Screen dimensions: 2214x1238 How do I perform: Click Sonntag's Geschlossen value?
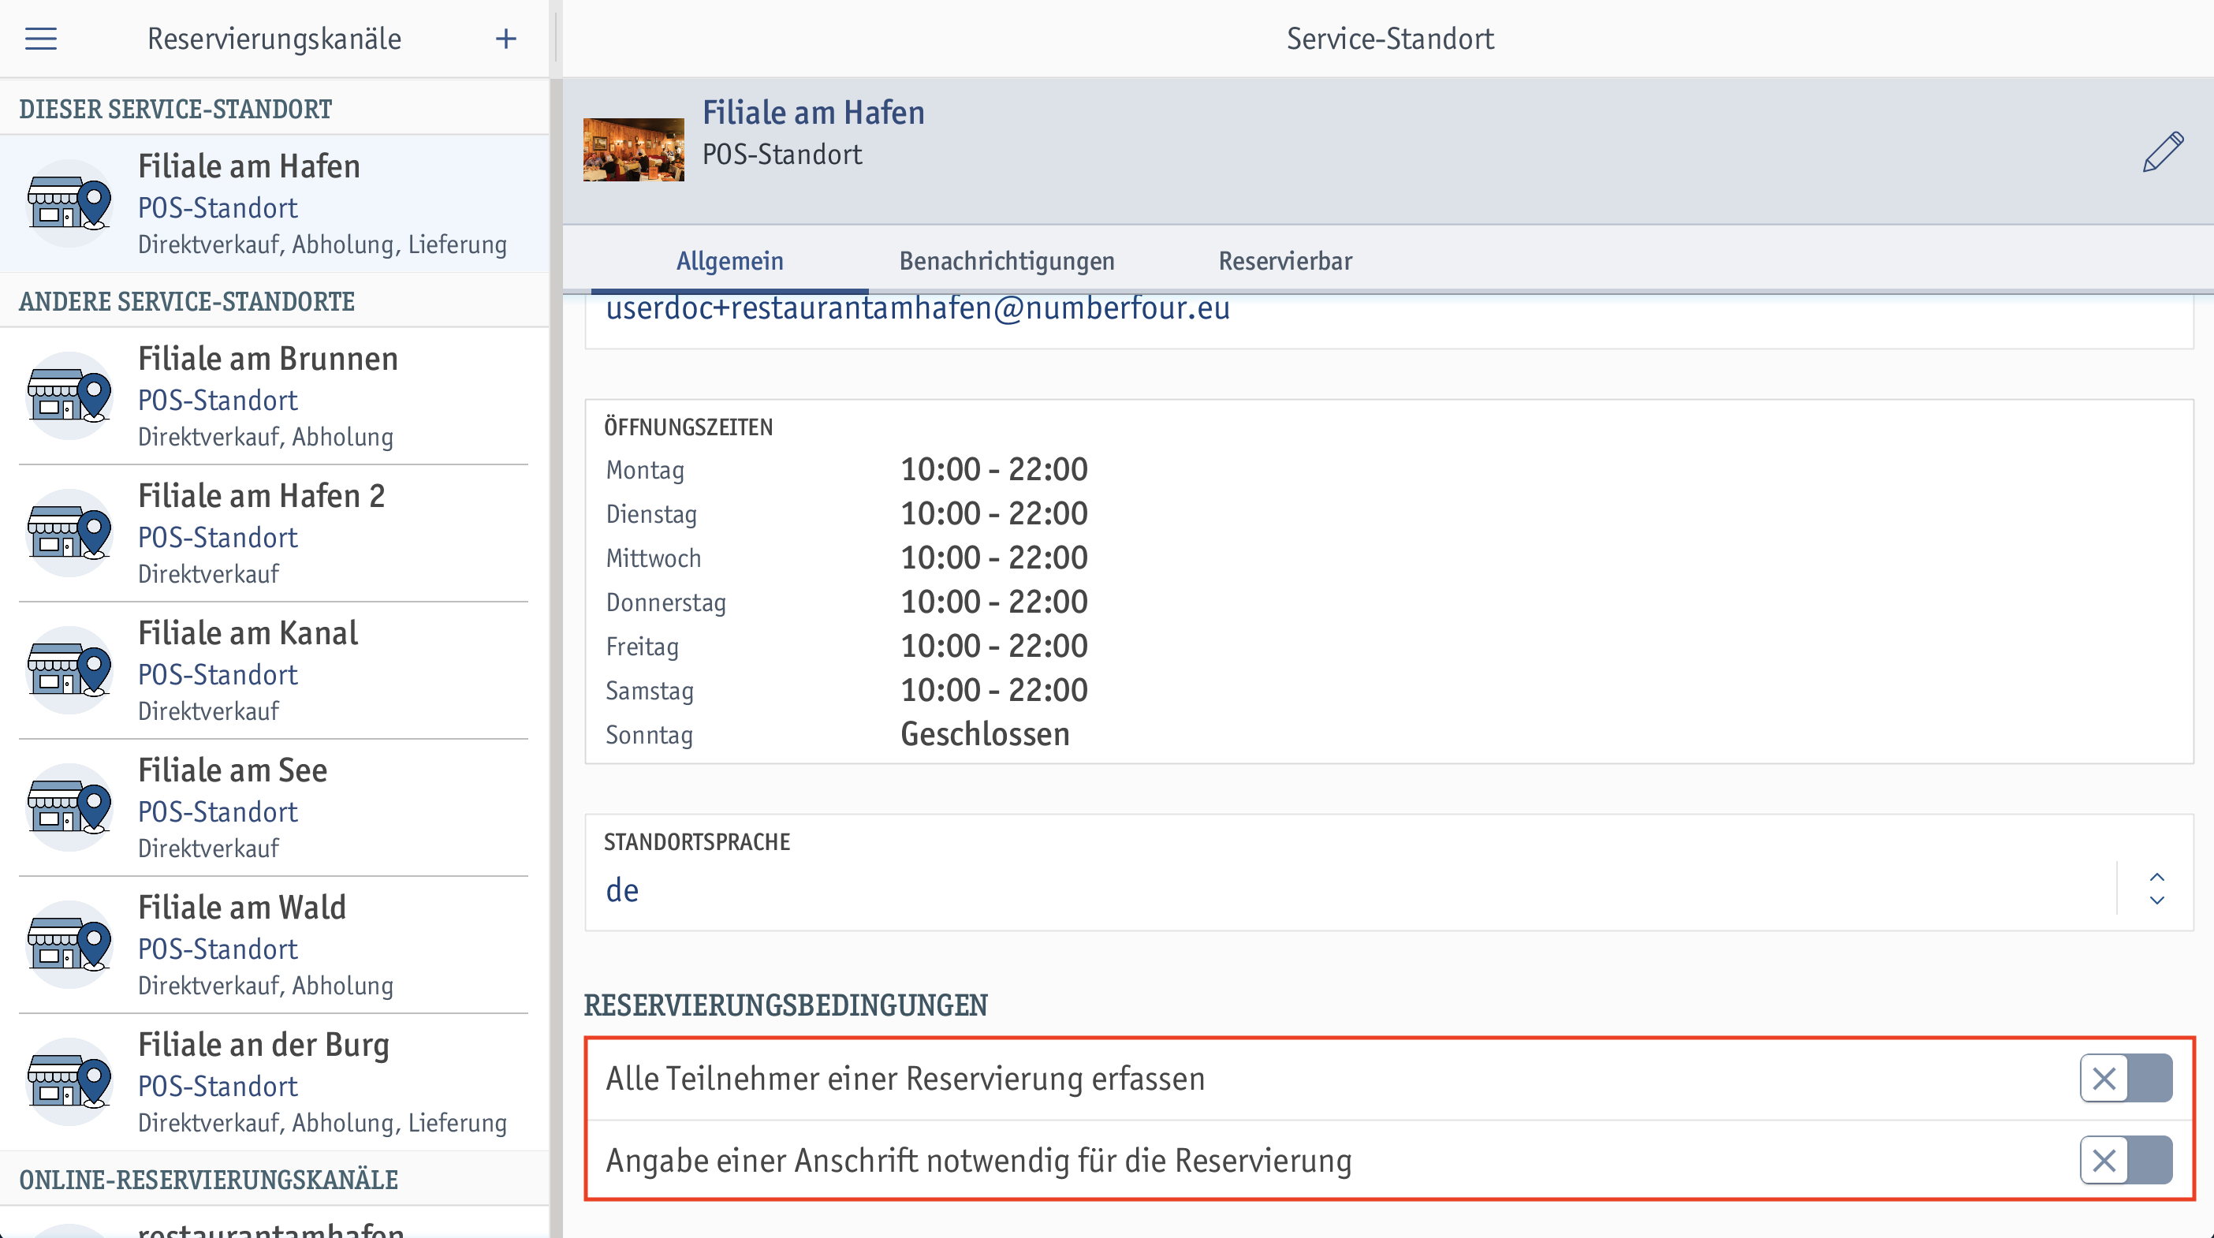pos(985,734)
